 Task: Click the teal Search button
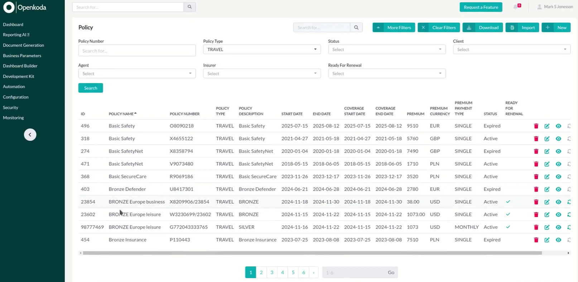(91, 88)
